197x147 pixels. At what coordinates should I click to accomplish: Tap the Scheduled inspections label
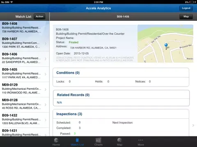64,122
